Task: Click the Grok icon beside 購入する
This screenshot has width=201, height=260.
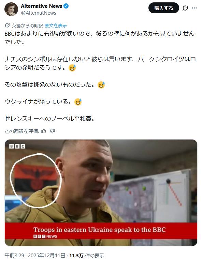Action: tap(185, 8)
